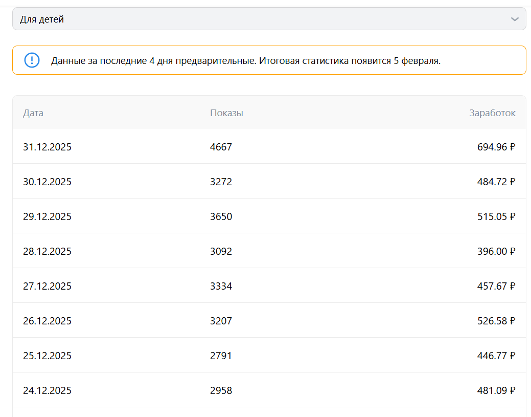The width and height of the screenshot is (531, 417).
Task: Click the blue info exclamation icon
Action: click(x=32, y=60)
